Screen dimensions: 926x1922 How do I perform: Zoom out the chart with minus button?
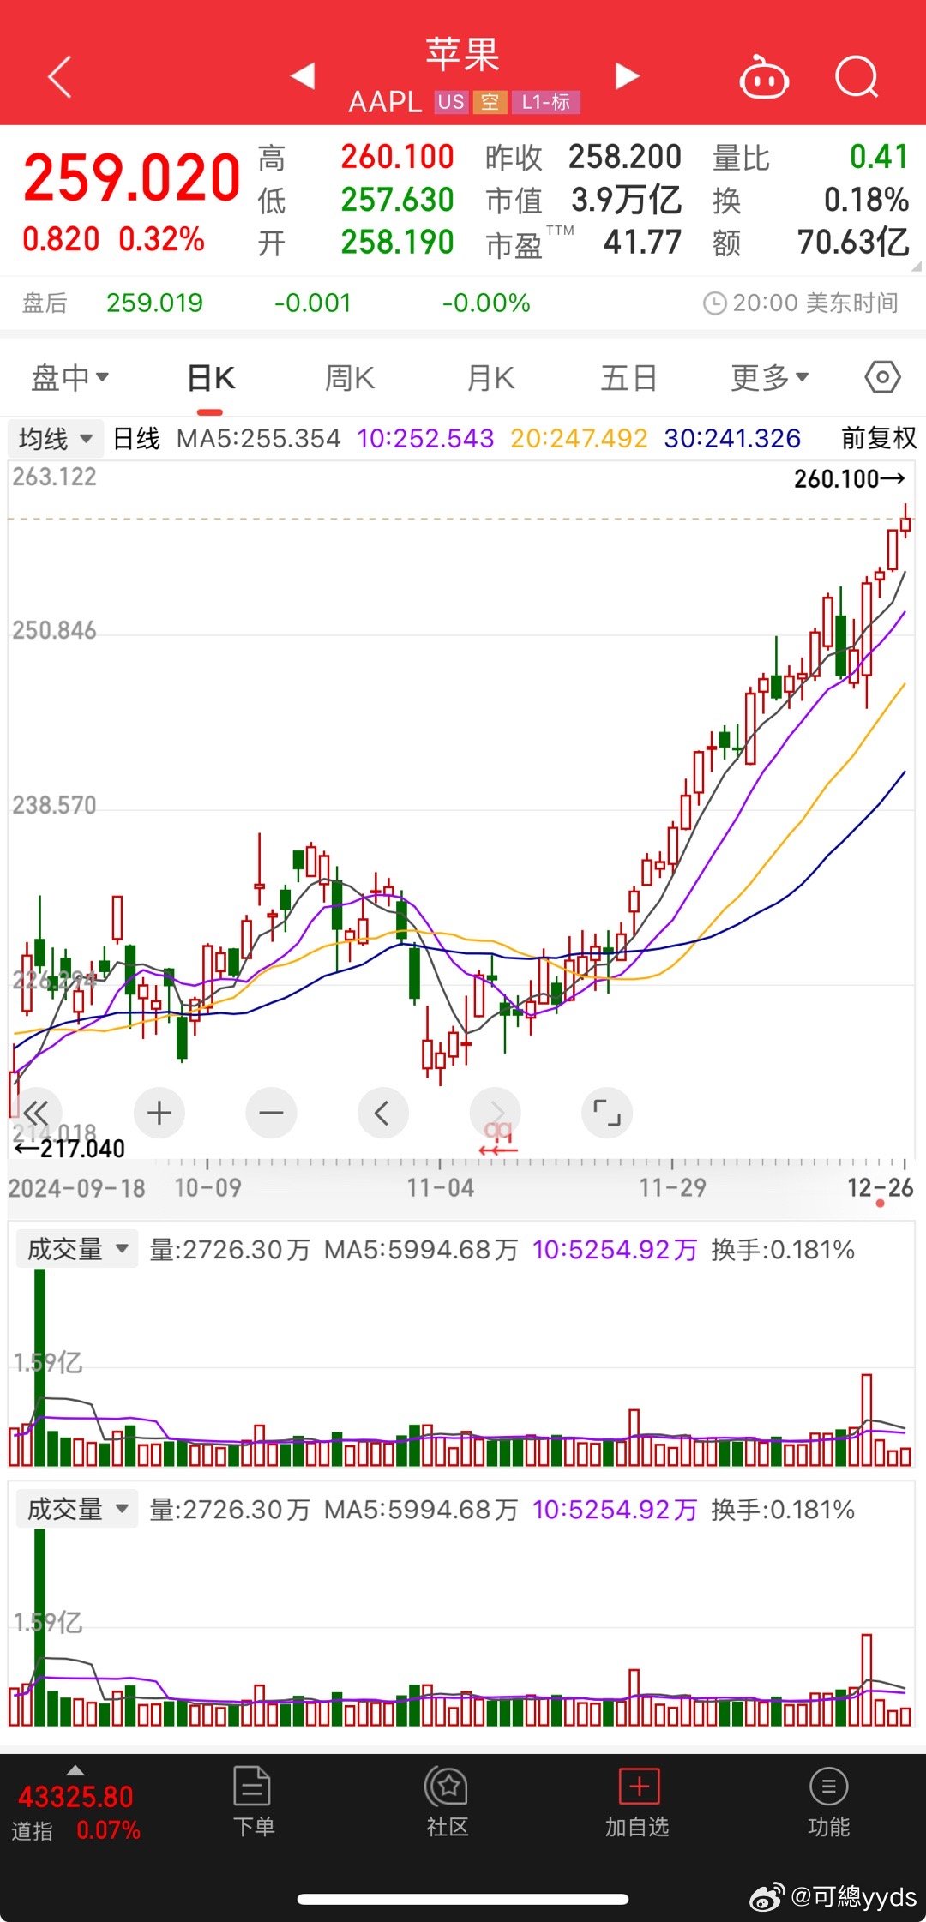[x=271, y=1113]
